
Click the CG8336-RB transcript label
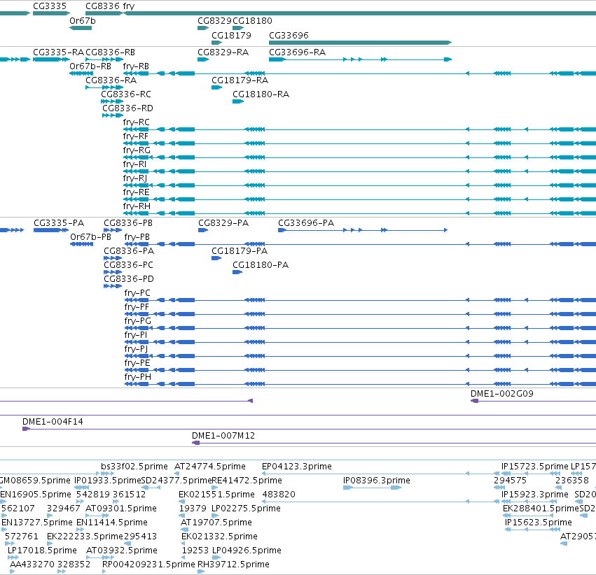point(110,52)
